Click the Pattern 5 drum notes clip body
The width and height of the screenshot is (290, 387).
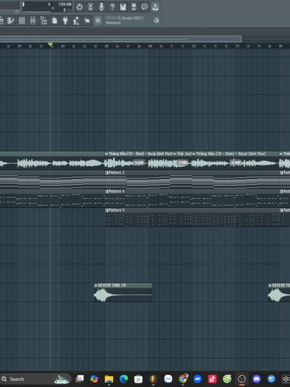click(x=192, y=220)
